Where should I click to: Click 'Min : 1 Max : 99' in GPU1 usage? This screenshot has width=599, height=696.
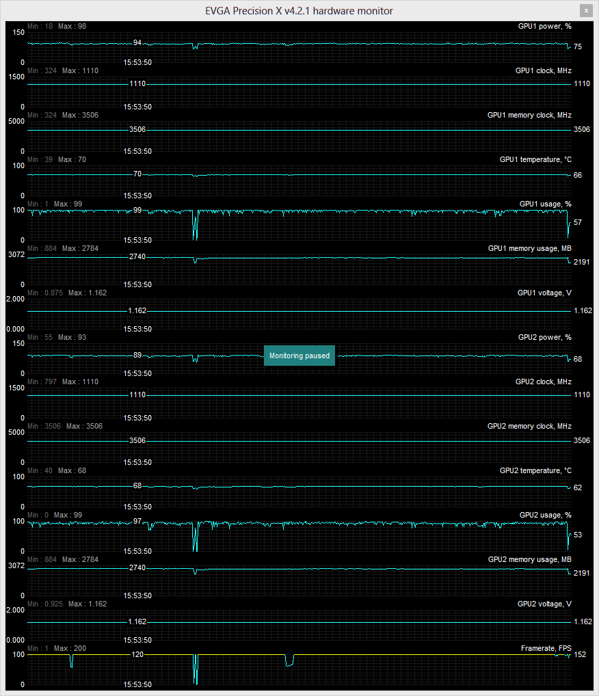click(x=55, y=204)
